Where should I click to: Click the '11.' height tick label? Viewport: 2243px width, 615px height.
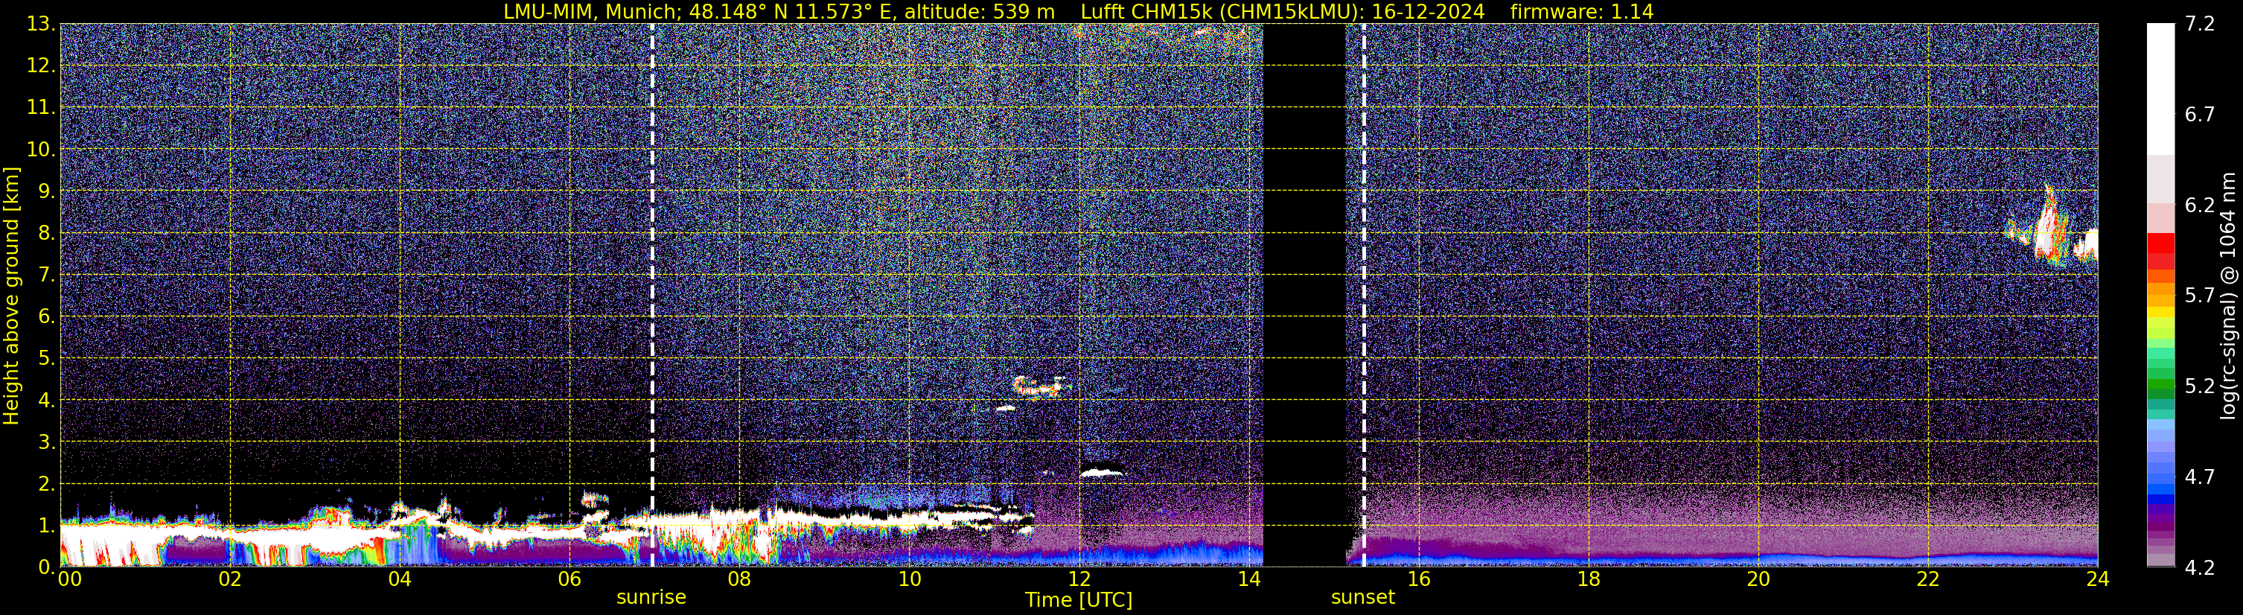(x=41, y=108)
